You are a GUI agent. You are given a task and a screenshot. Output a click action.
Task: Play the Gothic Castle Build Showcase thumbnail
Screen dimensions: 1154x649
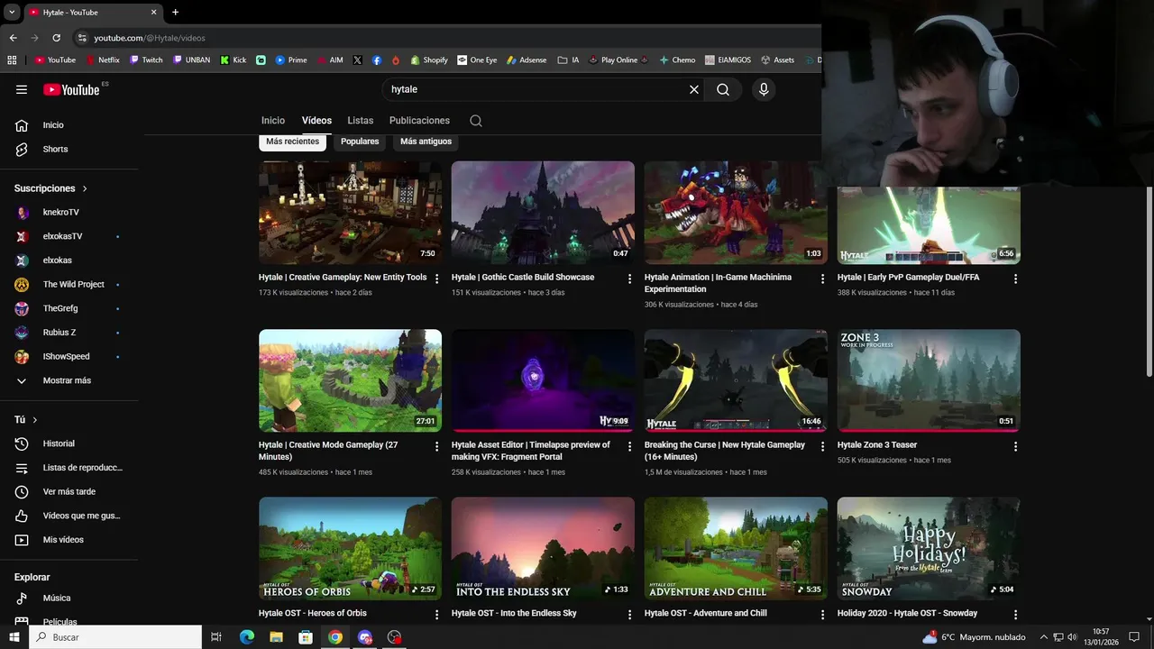(543, 213)
